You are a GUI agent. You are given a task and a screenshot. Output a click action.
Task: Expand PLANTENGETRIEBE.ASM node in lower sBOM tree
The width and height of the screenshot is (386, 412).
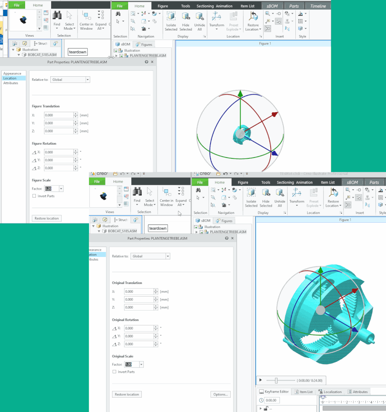click(197, 232)
